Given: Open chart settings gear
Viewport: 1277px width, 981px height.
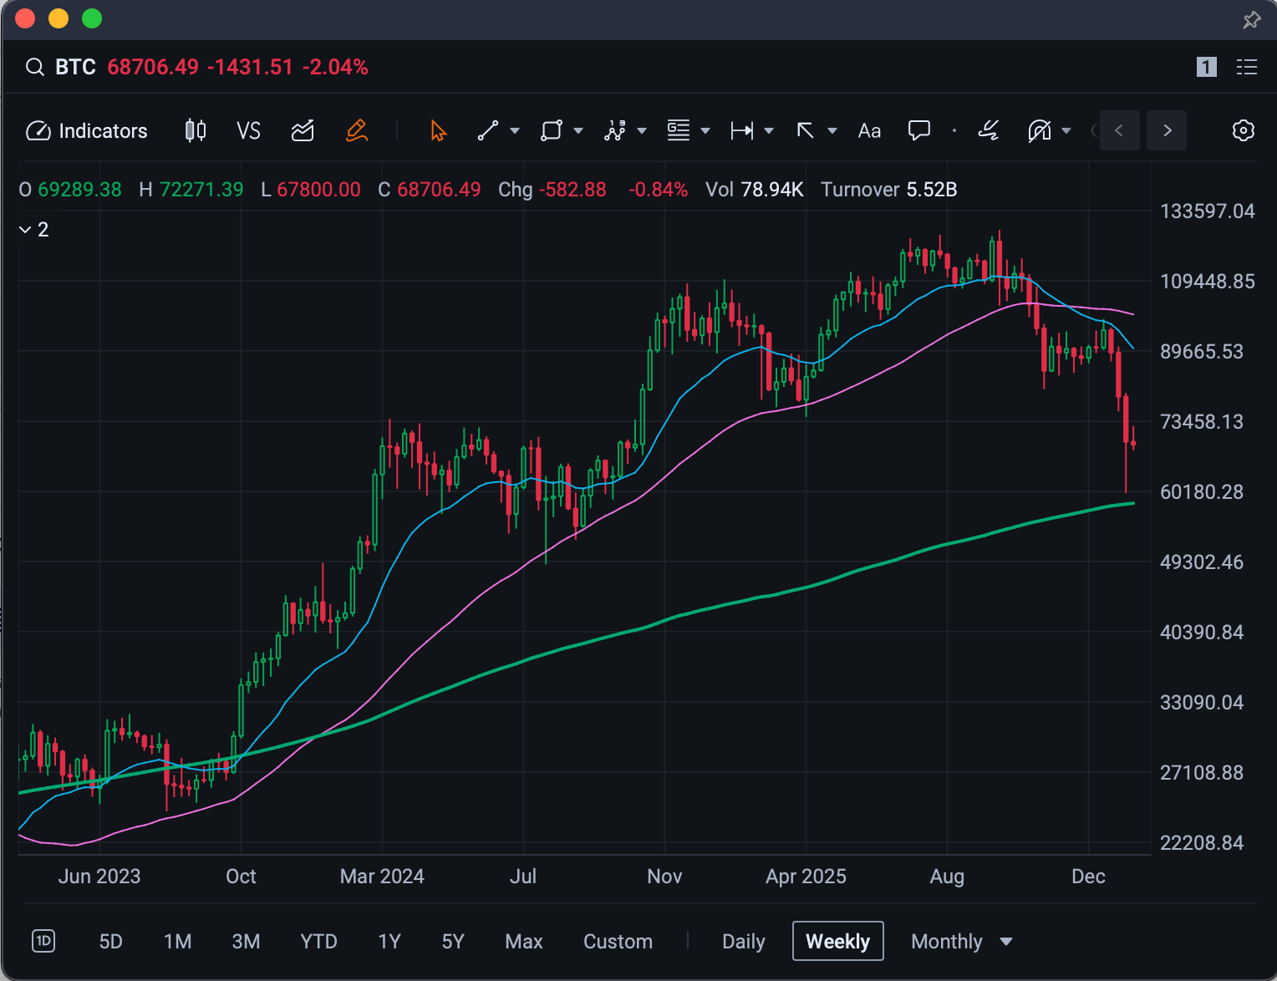Looking at the screenshot, I should (x=1244, y=131).
